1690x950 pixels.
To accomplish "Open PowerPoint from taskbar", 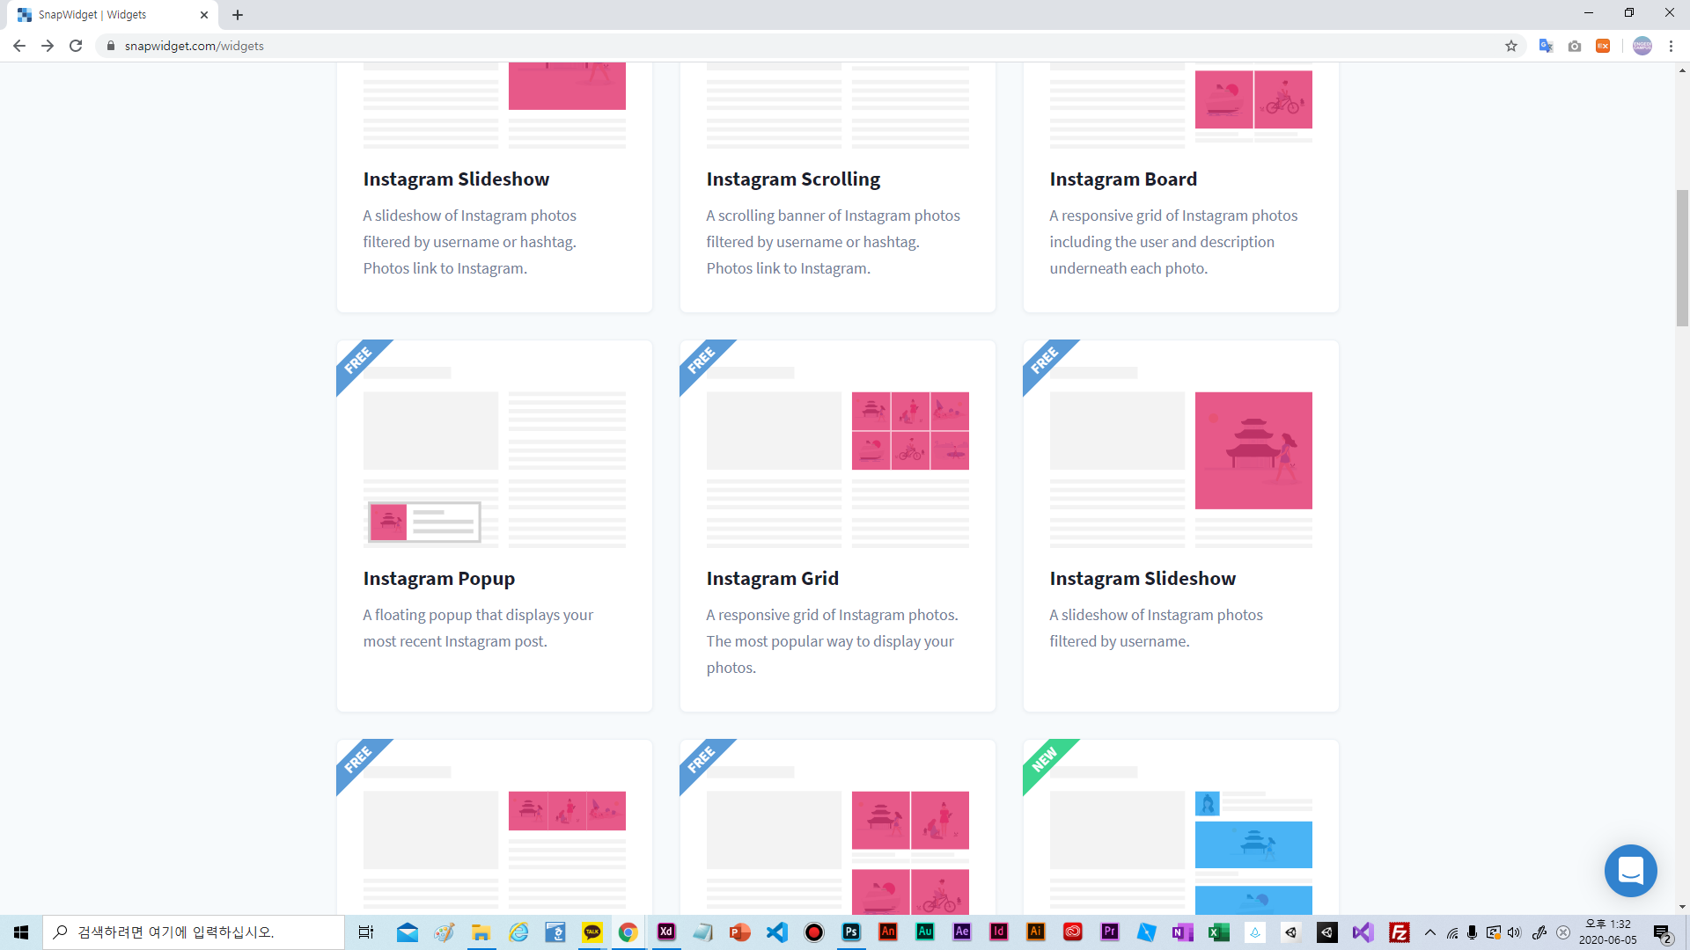I will (x=739, y=932).
